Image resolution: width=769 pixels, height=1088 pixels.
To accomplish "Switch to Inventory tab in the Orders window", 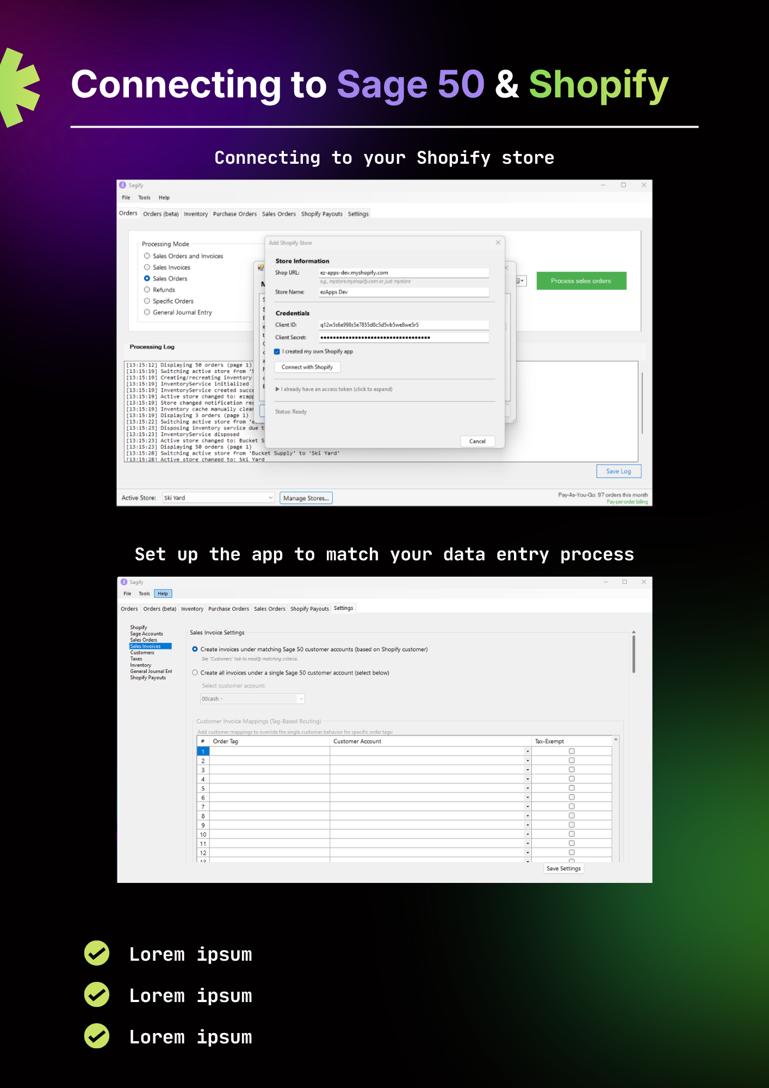I will pyautogui.click(x=196, y=214).
